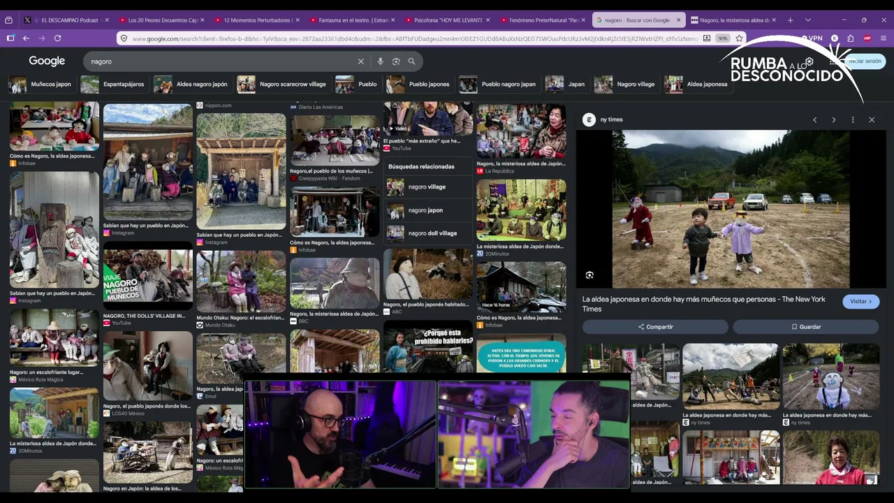Open the ABP extension icon
This screenshot has width=894, height=503.
pyautogui.click(x=867, y=38)
